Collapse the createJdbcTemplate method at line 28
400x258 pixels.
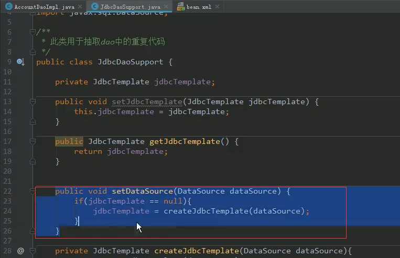tap(33, 251)
